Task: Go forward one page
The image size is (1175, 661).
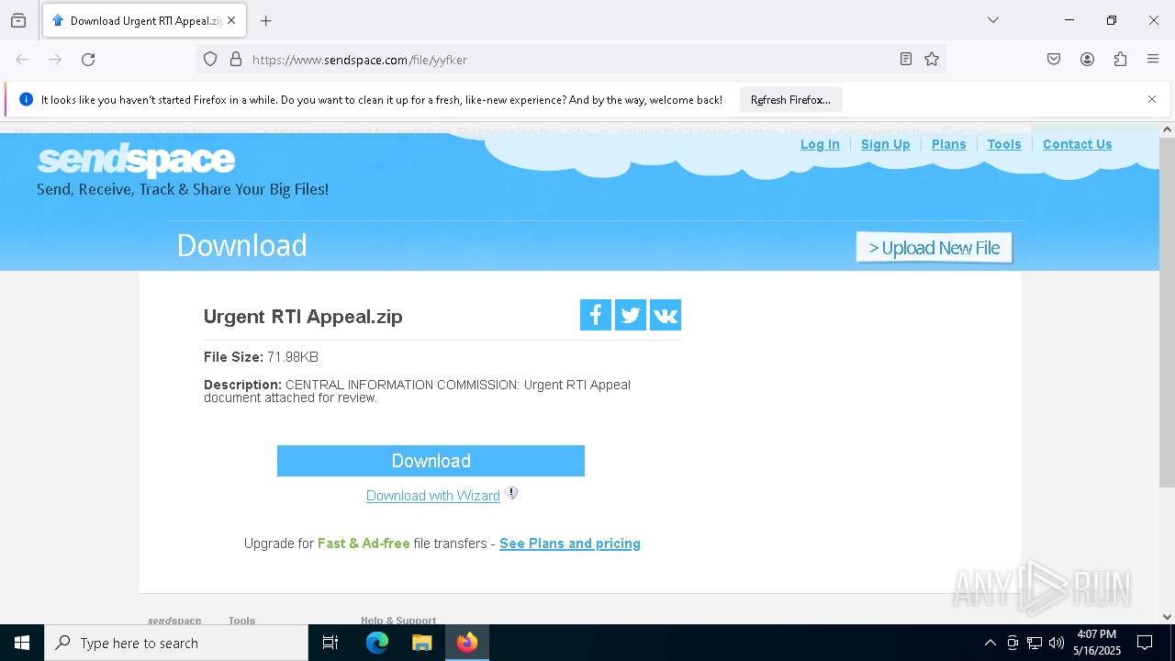Action: pyautogui.click(x=55, y=60)
